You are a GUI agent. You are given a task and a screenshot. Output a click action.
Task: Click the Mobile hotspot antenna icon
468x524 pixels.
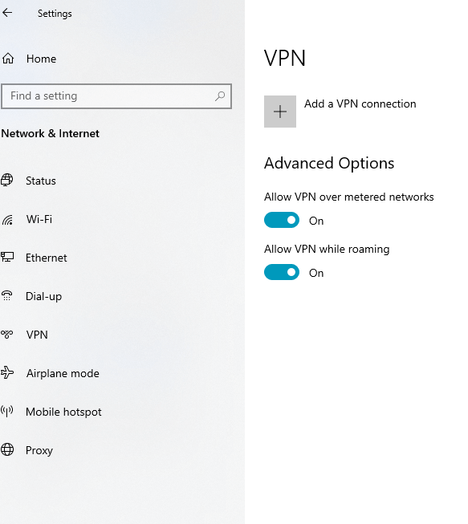(x=7, y=412)
